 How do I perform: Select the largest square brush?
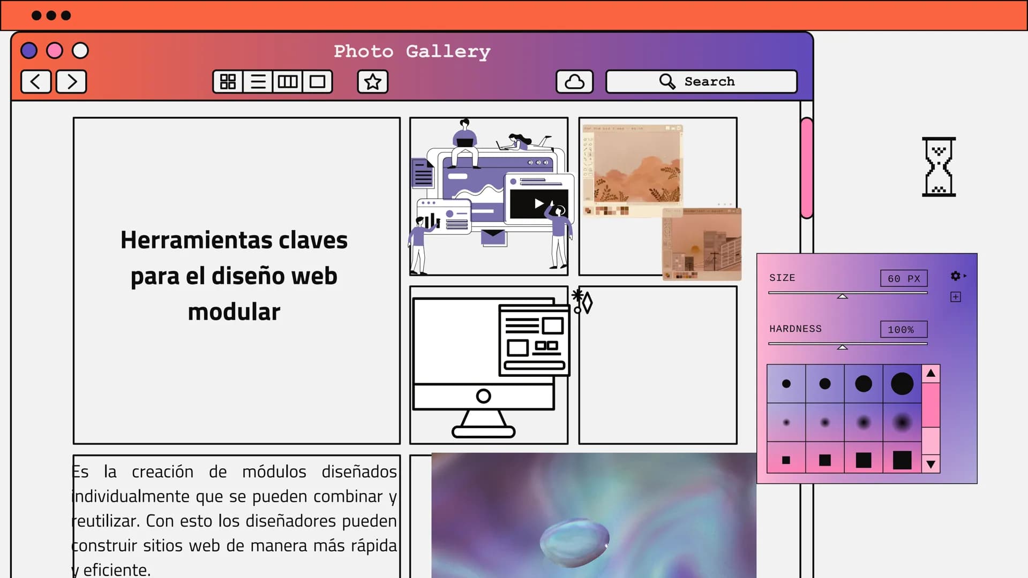[x=902, y=460]
